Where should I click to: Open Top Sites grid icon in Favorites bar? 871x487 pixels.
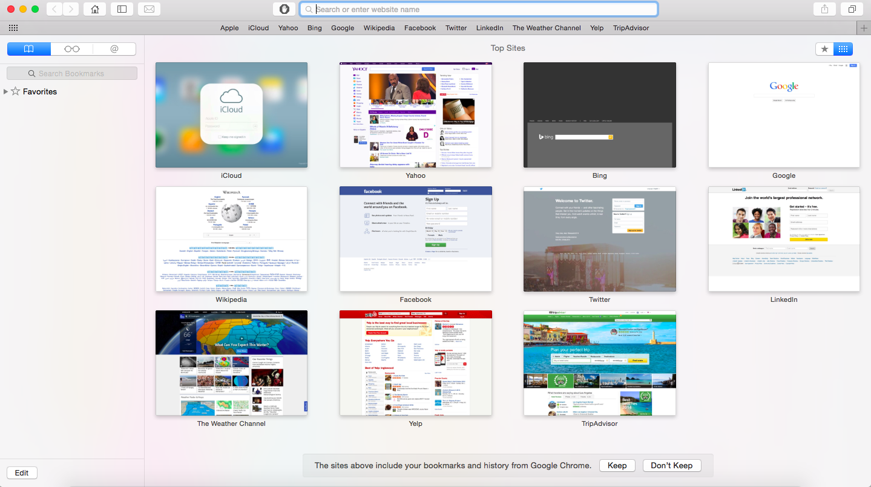click(13, 28)
